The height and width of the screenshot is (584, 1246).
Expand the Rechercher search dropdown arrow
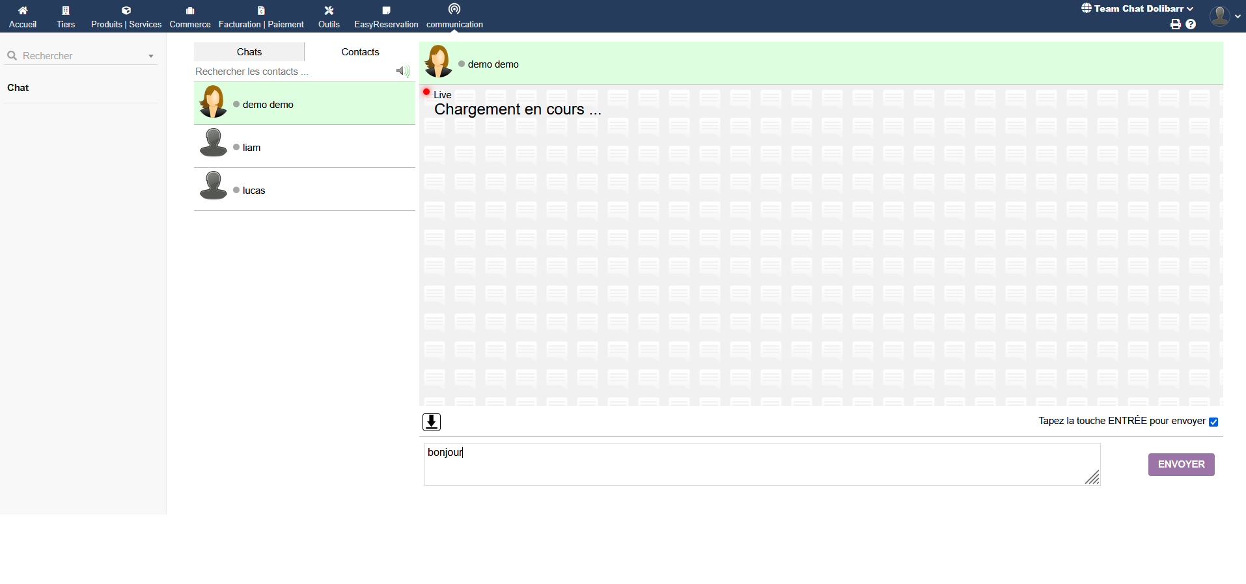click(x=151, y=57)
